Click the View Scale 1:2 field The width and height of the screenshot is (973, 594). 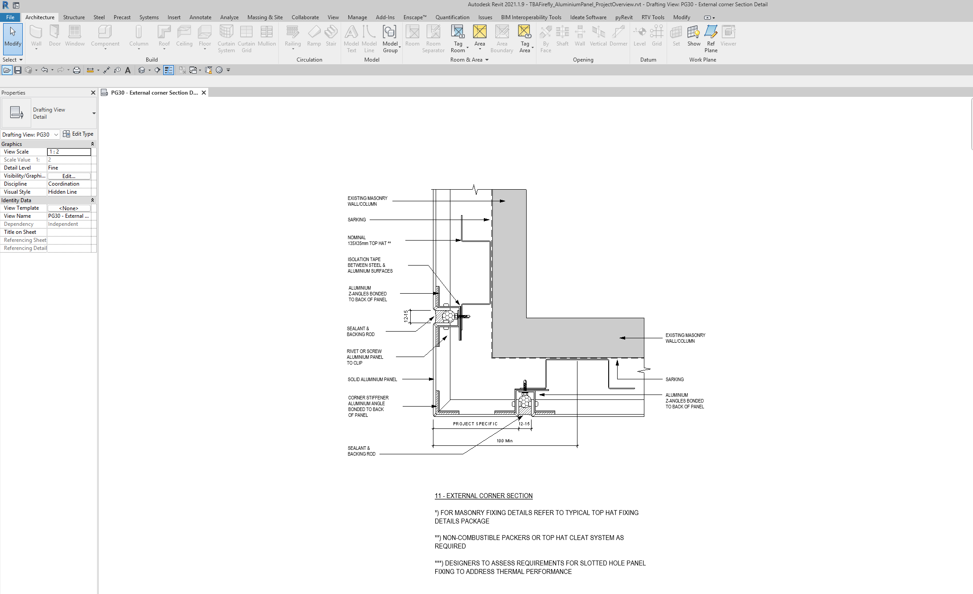tap(69, 152)
